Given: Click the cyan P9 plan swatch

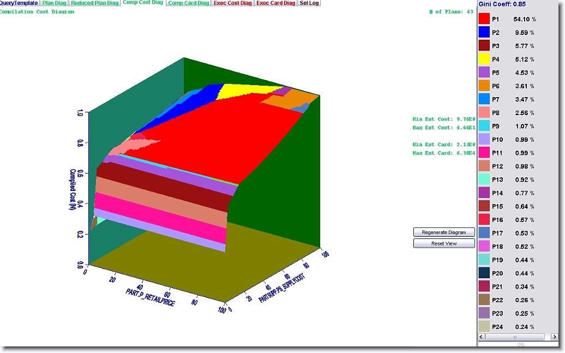Looking at the screenshot, I should pyautogui.click(x=484, y=126).
